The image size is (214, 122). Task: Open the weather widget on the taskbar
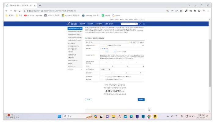tap(13, 116)
